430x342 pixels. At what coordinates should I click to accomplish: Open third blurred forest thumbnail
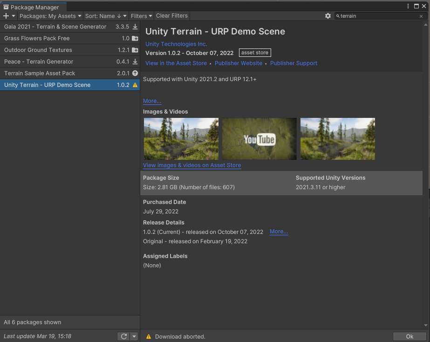point(338,139)
